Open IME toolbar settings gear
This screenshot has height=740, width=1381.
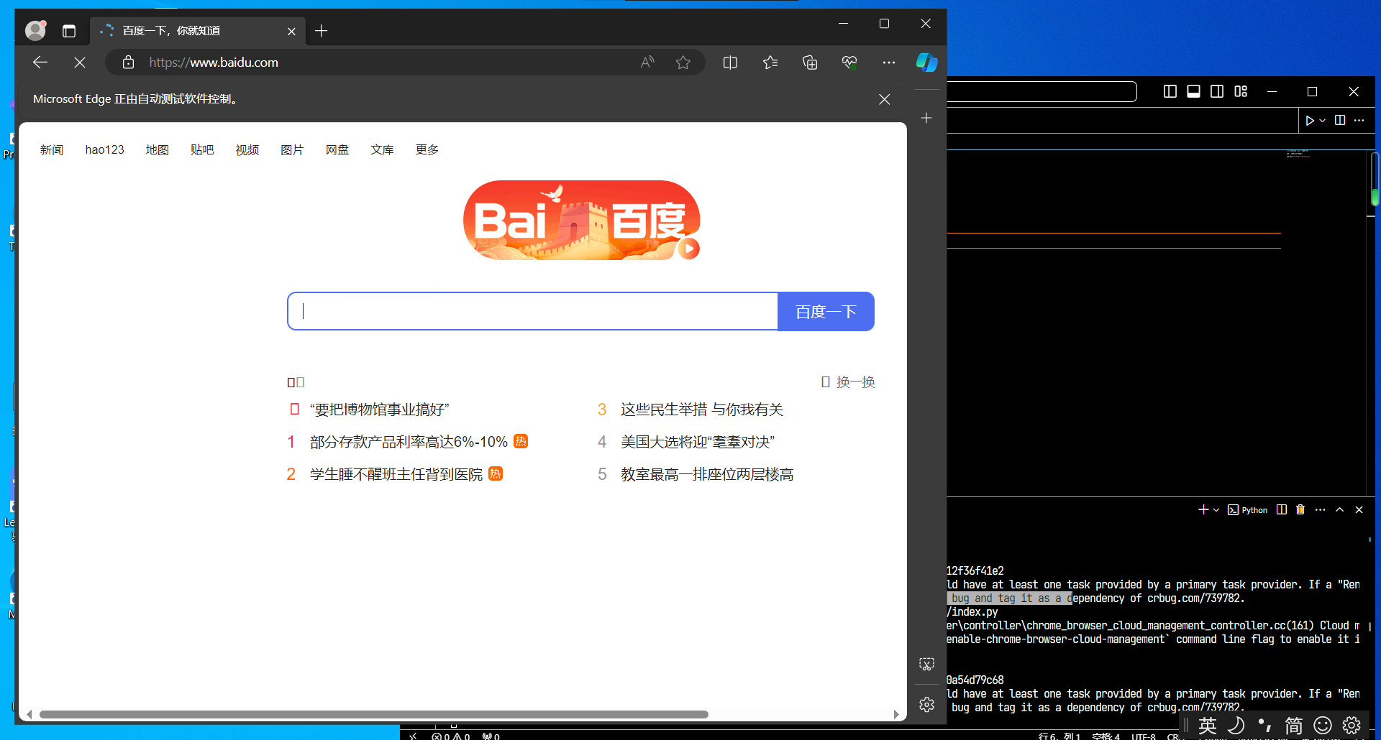[x=1352, y=726]
